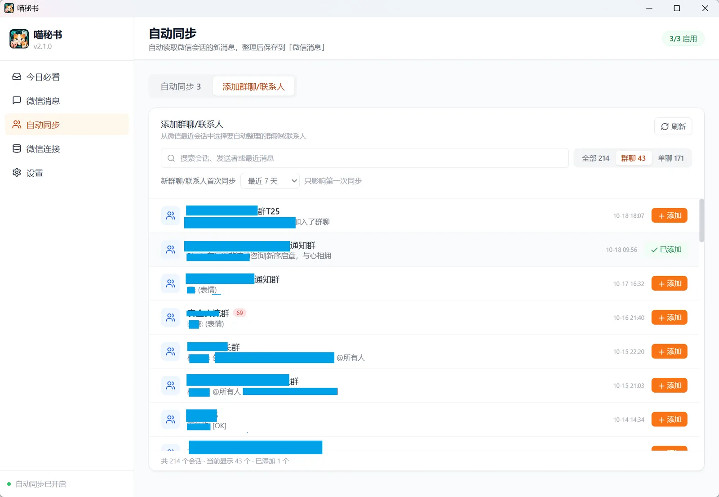Click group icon of the 10-15 22:20 row

(171, 352)
